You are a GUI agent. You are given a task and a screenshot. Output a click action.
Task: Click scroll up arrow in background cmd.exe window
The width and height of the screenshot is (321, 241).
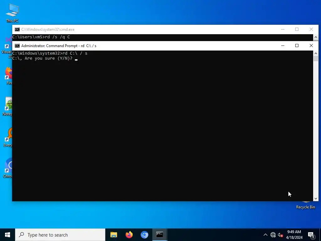pyautogui.click(x=316, y=37)
